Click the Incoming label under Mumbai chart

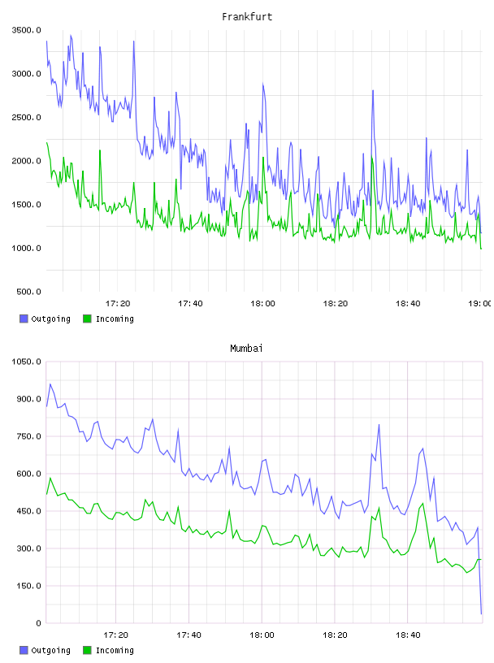(x=115, y=651)
